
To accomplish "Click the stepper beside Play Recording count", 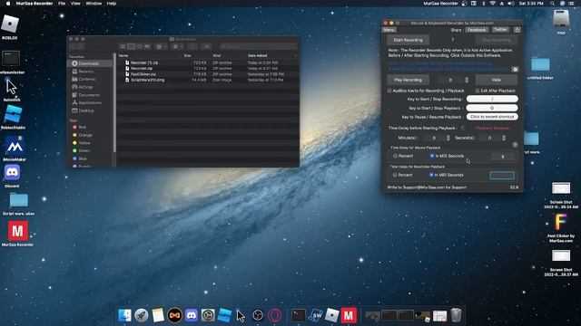I will [x=467, y=80].
